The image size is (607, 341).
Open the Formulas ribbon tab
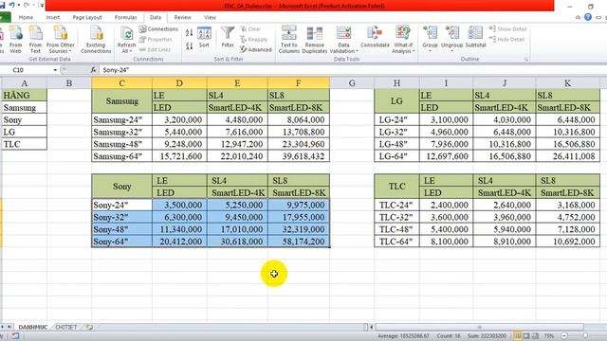click(125, 17)
